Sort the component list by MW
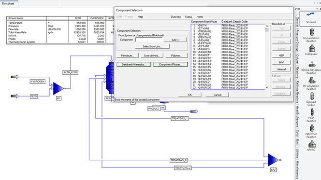 click(x=281, y=62)
